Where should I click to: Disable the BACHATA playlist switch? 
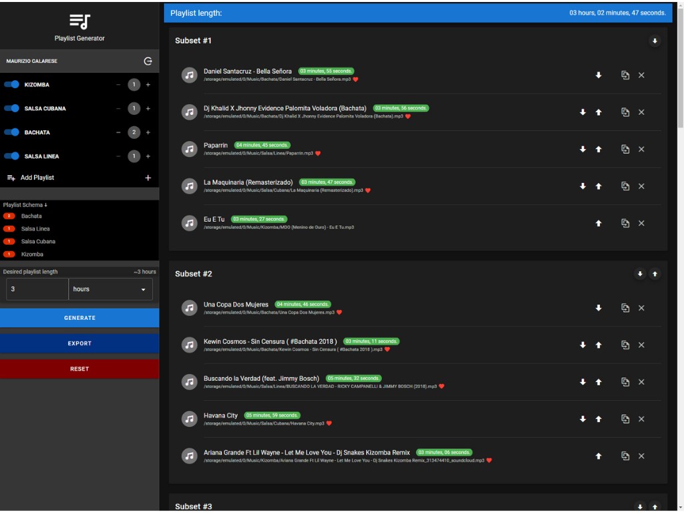tap(12, 132)
